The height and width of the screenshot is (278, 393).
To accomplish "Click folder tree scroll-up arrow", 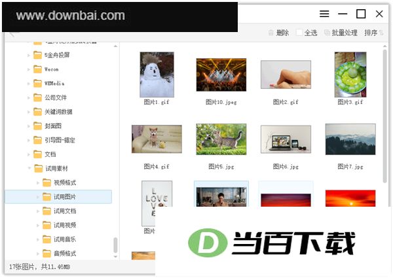I will (115, 46).
